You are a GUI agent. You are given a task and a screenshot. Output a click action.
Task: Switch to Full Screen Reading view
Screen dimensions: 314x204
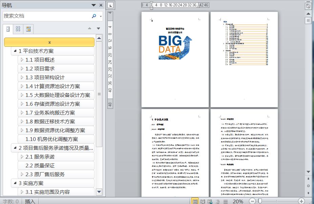click(203, 201)
